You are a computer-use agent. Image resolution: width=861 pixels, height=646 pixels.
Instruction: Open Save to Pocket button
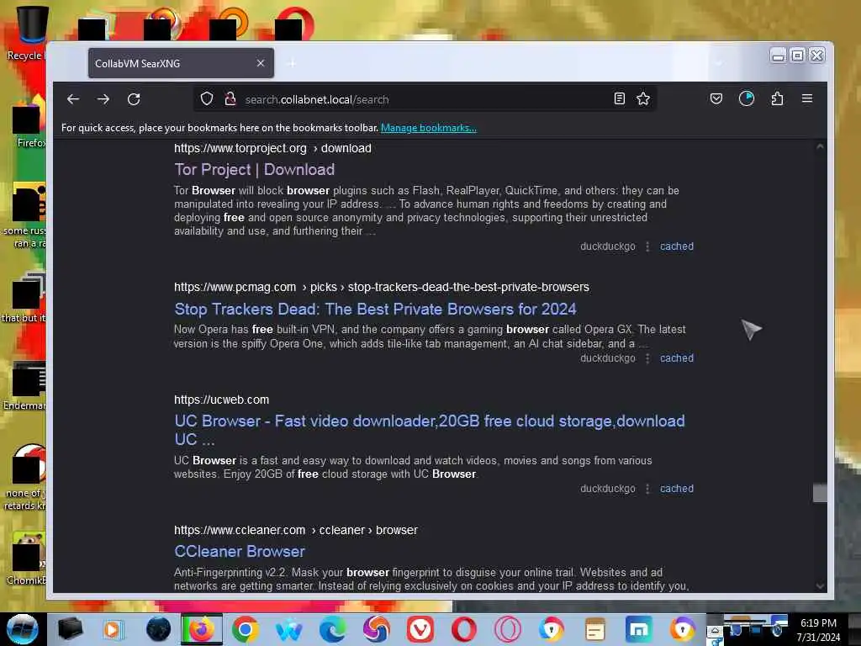point(716,99)
